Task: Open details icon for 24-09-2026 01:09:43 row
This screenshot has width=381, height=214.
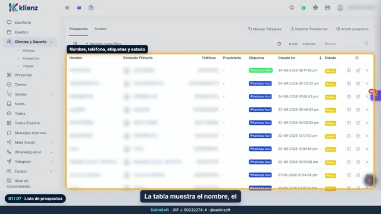Action: point(349,96)
